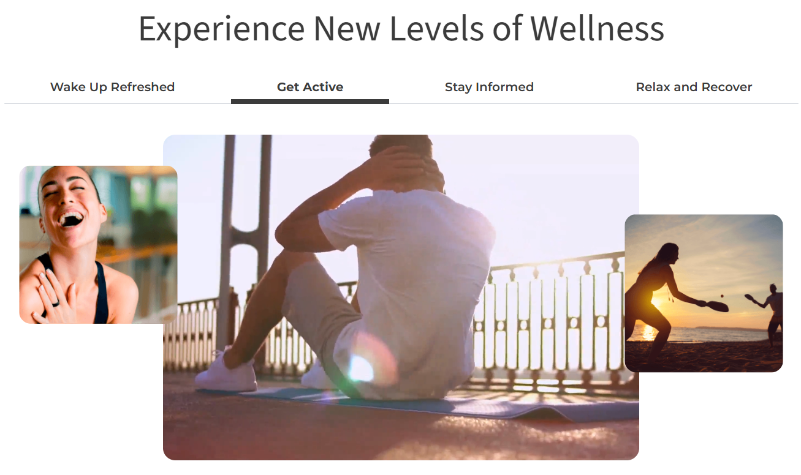Open the Wake Up Refreshed tab
The height and width of the screenshot is (475, 801).
pyautogui.click(x=112, y=87)
